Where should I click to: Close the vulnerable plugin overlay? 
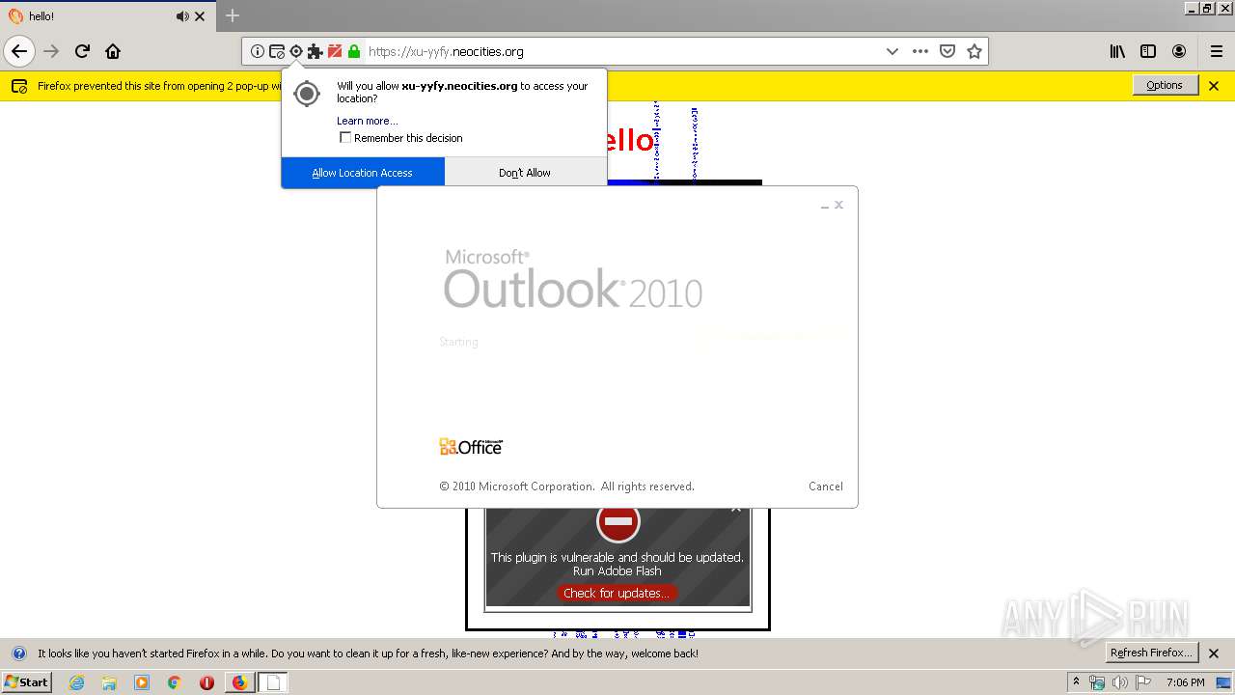[x=736, y=509]
